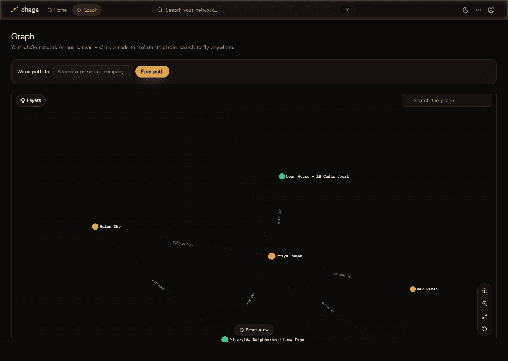
Task: Zoom out on the graph canvas
Action: pyautogui.click(x=485, y=304)
